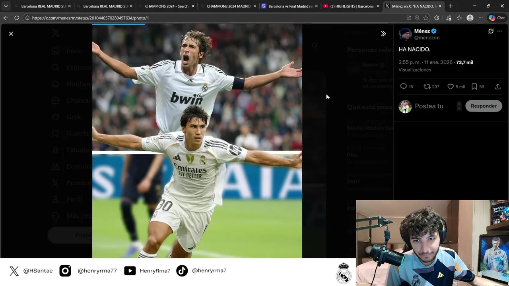Open the split screen apps icon
Image resolution: width=509 pixels, height=286 pixels.
tap(409, 18)
